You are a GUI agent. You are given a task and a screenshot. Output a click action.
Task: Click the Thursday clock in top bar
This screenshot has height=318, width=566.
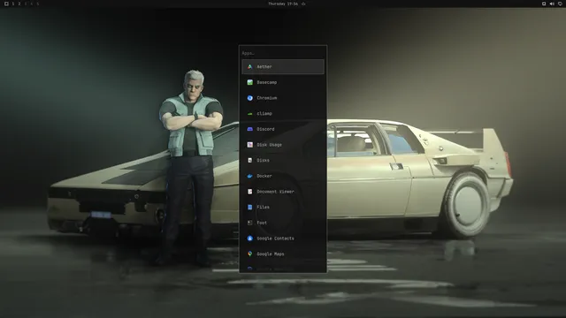(x=283, y=4)
